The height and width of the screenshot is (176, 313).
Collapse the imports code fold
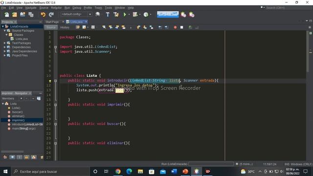click(55, 47)
